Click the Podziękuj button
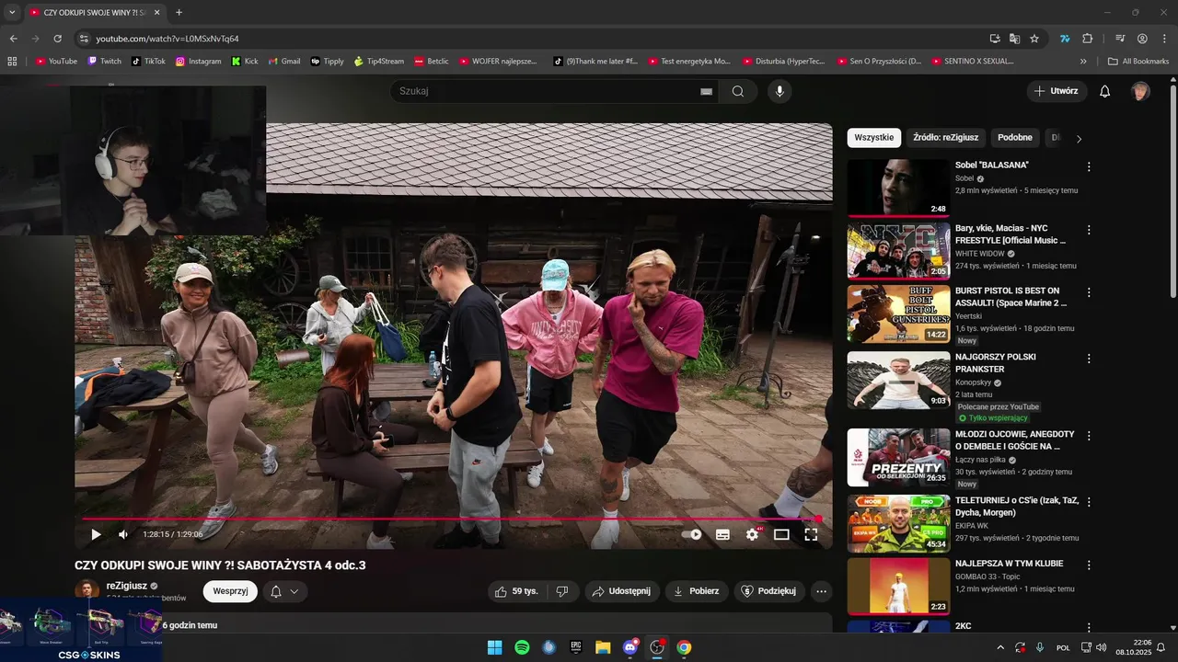1178x662 pixels. (769, 591)
